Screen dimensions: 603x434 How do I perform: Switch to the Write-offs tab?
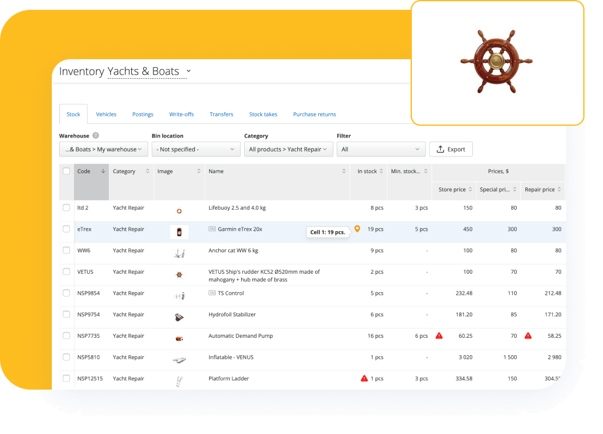coord(181,114)
